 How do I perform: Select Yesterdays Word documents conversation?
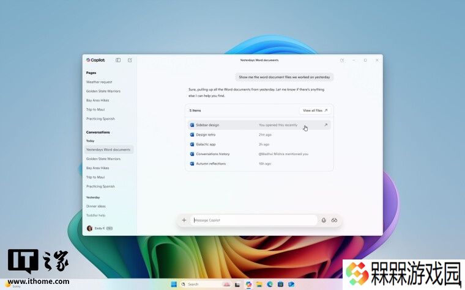point(108,150)
